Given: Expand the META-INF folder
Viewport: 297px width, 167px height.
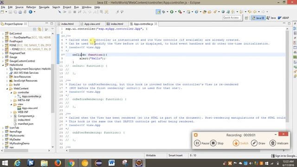Looking at the screenshot, I should click(x=11, y=100).
